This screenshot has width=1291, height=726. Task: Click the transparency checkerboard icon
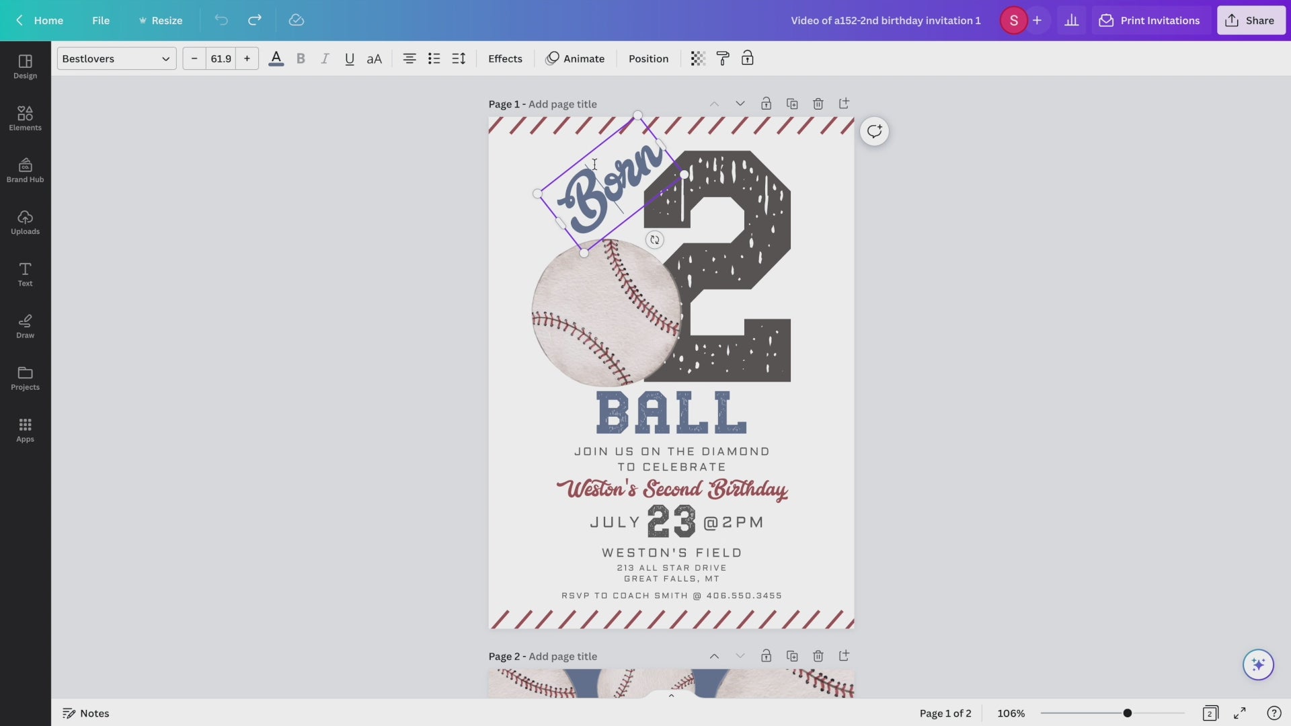coord(698,58)
